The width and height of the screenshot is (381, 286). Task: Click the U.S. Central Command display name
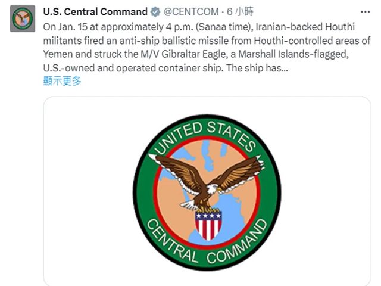pyautogui.click(x=95, y=12)
